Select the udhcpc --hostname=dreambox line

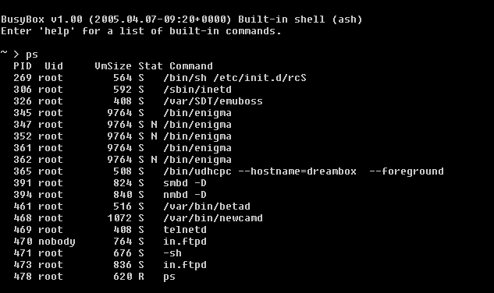tap(229, 171)
